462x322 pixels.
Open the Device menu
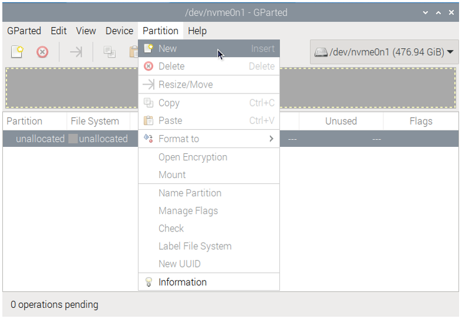pyautogui.click(x=119, y=31)
